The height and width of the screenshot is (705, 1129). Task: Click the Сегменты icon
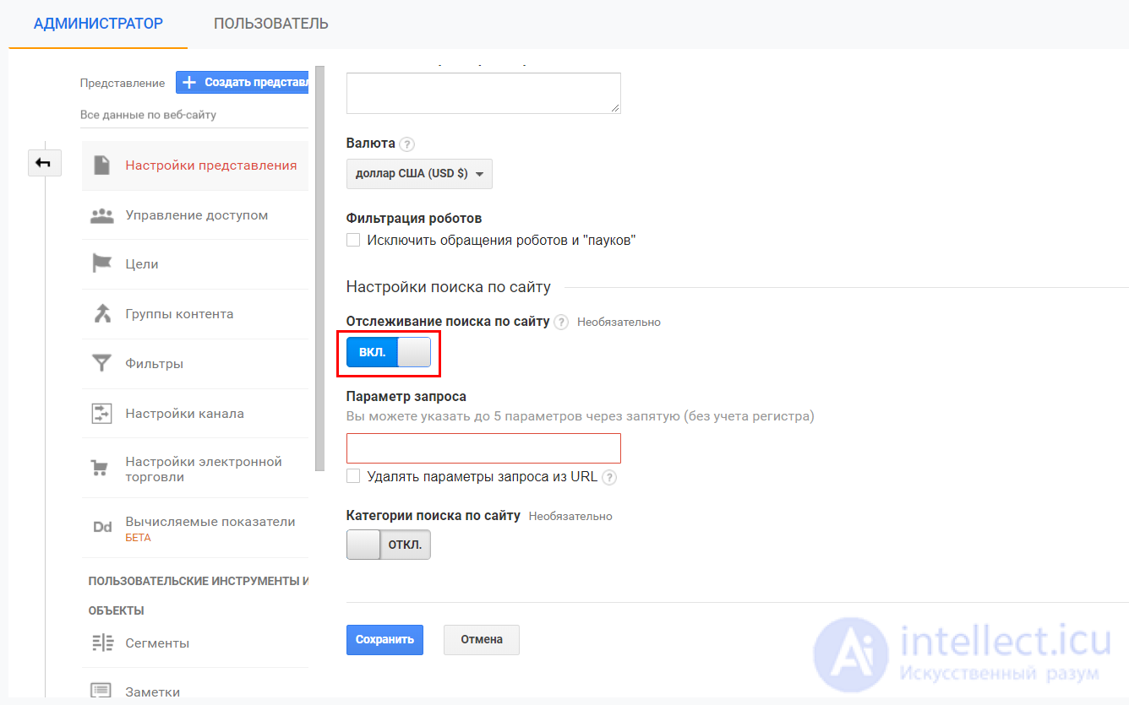(102, 643)
